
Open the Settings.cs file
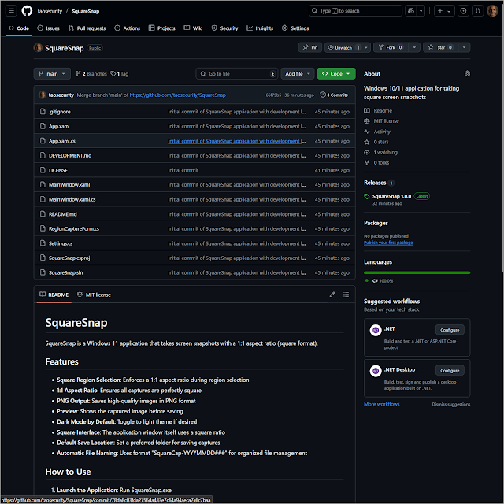pos(61,243)
